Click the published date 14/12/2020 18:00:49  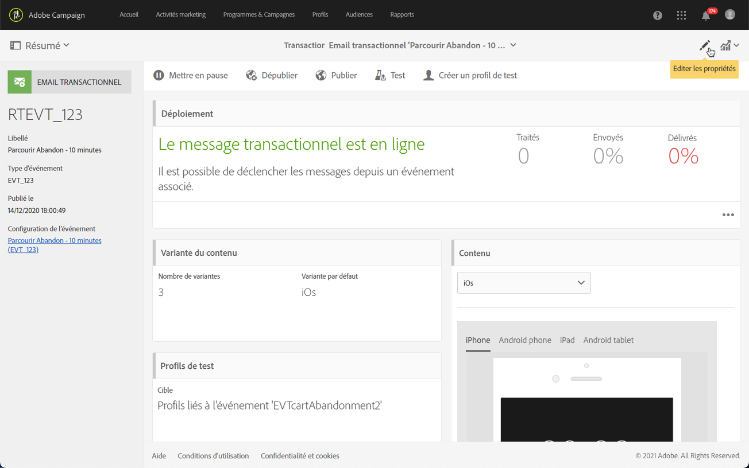[37, 210]
